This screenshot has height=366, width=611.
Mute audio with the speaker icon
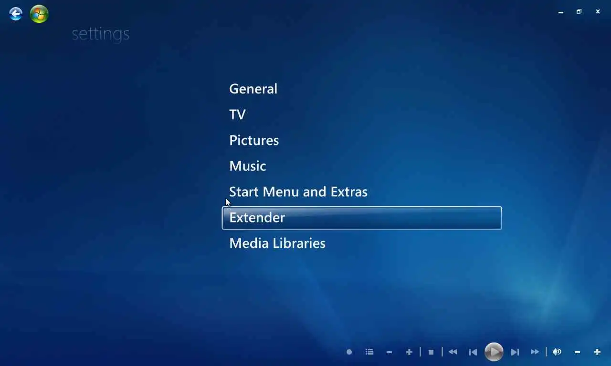click(557, 352)
